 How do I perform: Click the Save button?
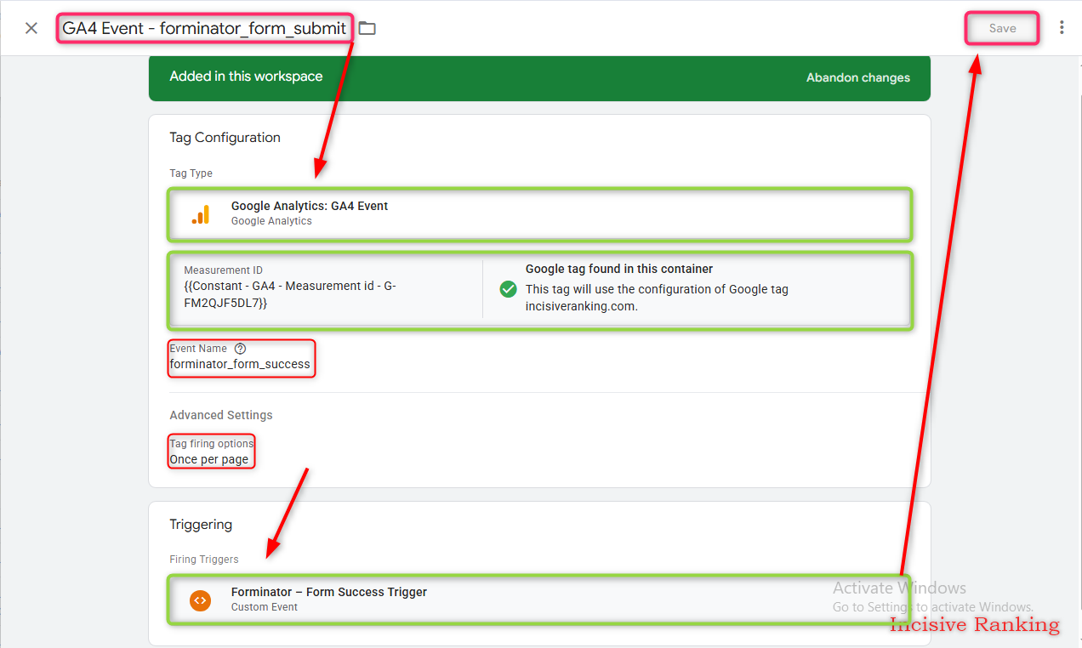[x=1002, y=28]
